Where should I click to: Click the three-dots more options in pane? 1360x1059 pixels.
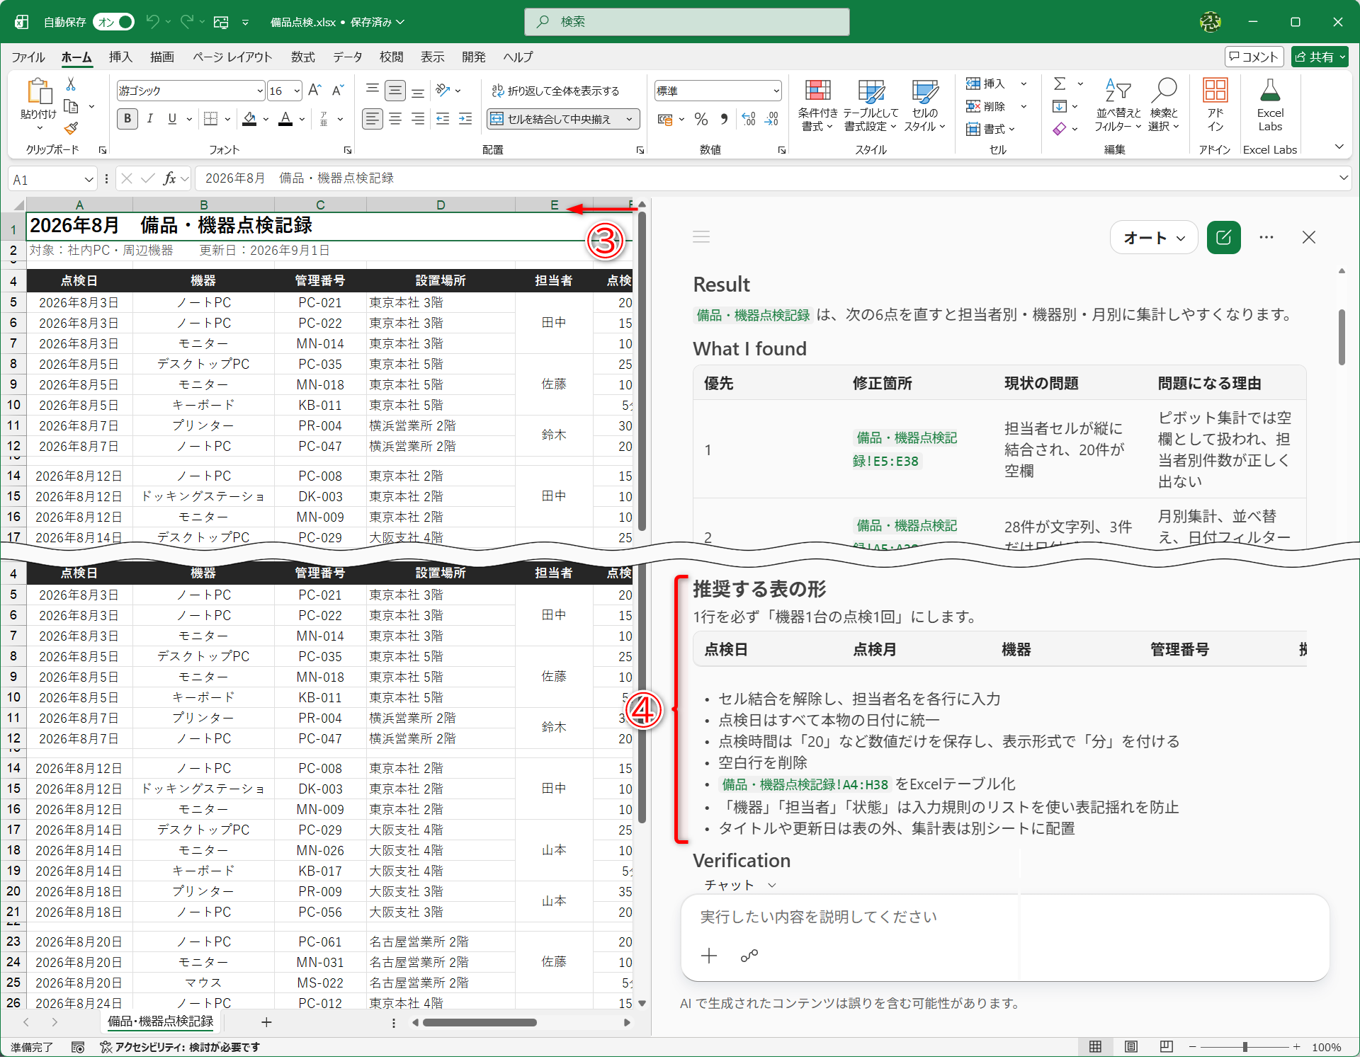(x=1266, y=237)
